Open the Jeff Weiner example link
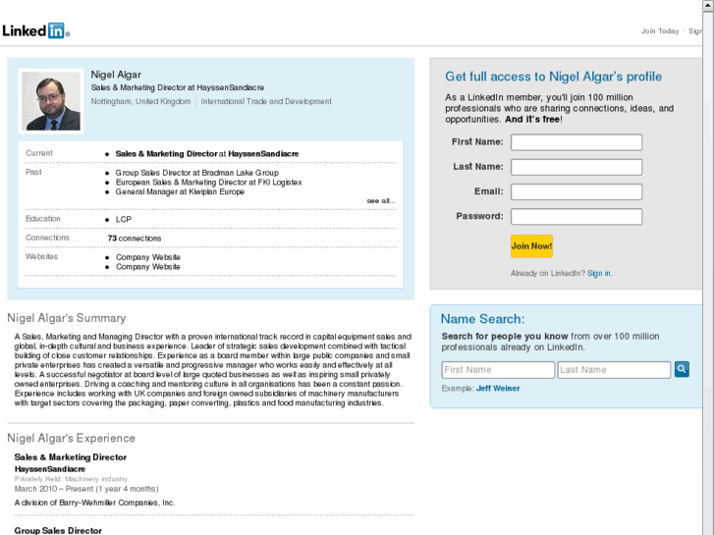The height and width of the screenshot is (535, 714). [498, 389]
